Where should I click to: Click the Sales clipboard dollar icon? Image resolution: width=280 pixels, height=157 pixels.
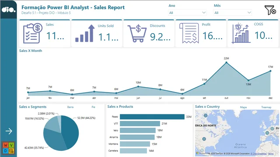33,33
